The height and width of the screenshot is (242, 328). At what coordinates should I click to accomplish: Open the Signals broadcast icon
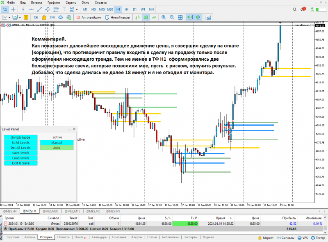(52, 17)
